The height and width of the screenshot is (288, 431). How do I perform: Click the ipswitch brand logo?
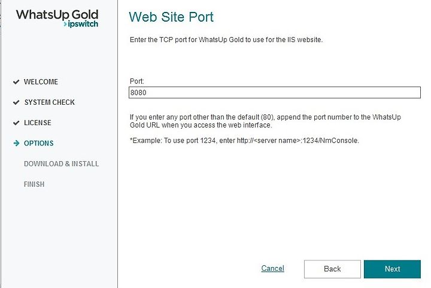pos(81,24)
